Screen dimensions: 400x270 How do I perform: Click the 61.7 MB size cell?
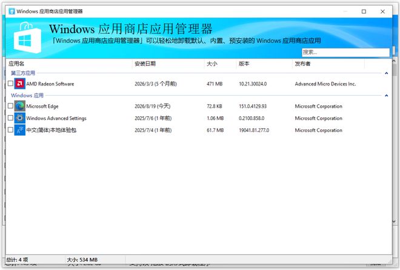[215, 130]
